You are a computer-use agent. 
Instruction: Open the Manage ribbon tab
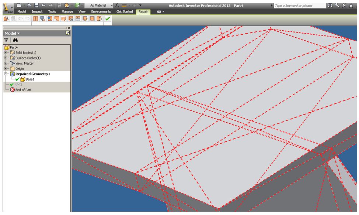67,11
